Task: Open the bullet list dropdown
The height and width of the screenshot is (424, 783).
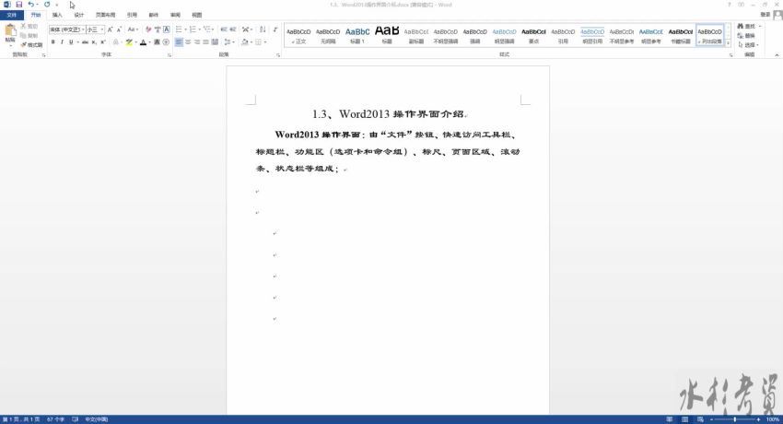Action: pyautogui.click(x=186, y=30)
